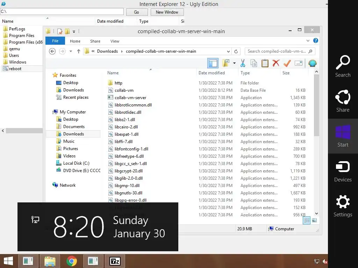Toggle the navigation pane toolbar button
The height and width of the screenshot is (268, 358).
point(213,63)
